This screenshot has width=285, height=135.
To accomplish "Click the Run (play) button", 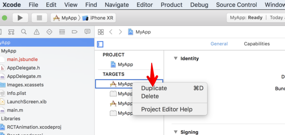I will pos(20,18).
